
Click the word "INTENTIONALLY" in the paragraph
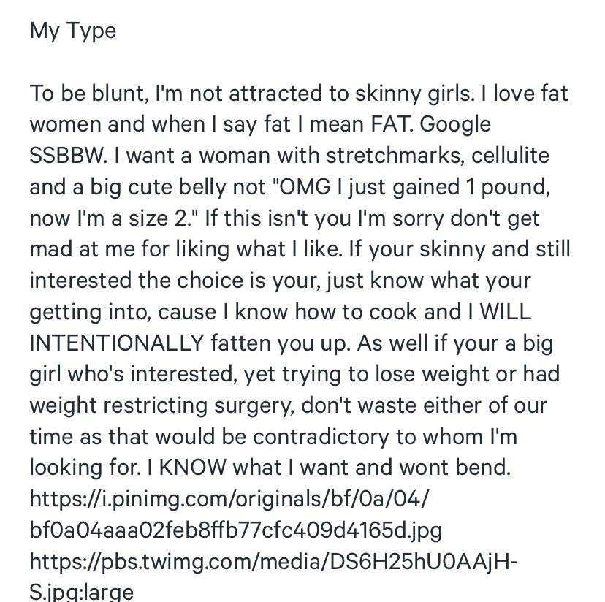(116, 342)
